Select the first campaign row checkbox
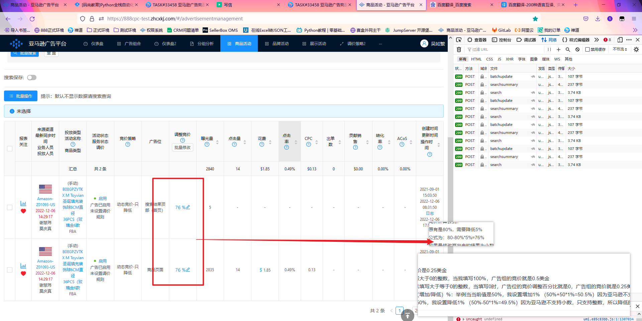This screenshot has height=321, width=642. click(x=10, y=207)
